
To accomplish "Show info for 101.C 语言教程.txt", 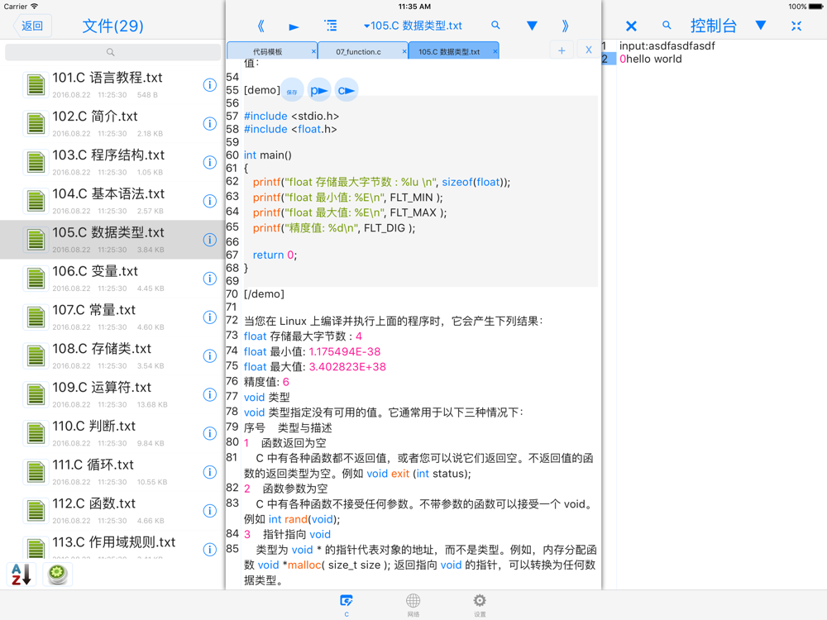I will pyautogui.click(x=210, y=85).
